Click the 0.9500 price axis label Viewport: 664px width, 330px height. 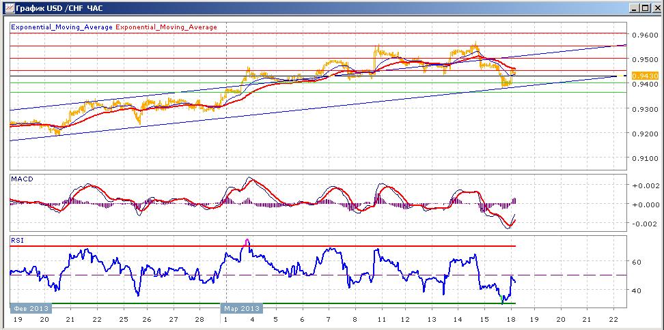point(644,59)
